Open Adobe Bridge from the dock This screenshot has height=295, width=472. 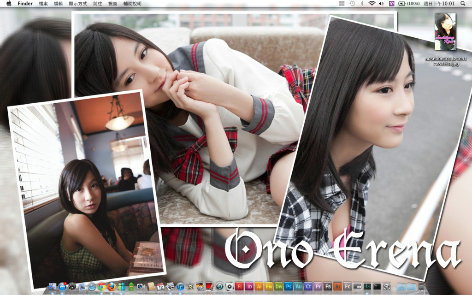pyautogui.click(x=338, y=286)
